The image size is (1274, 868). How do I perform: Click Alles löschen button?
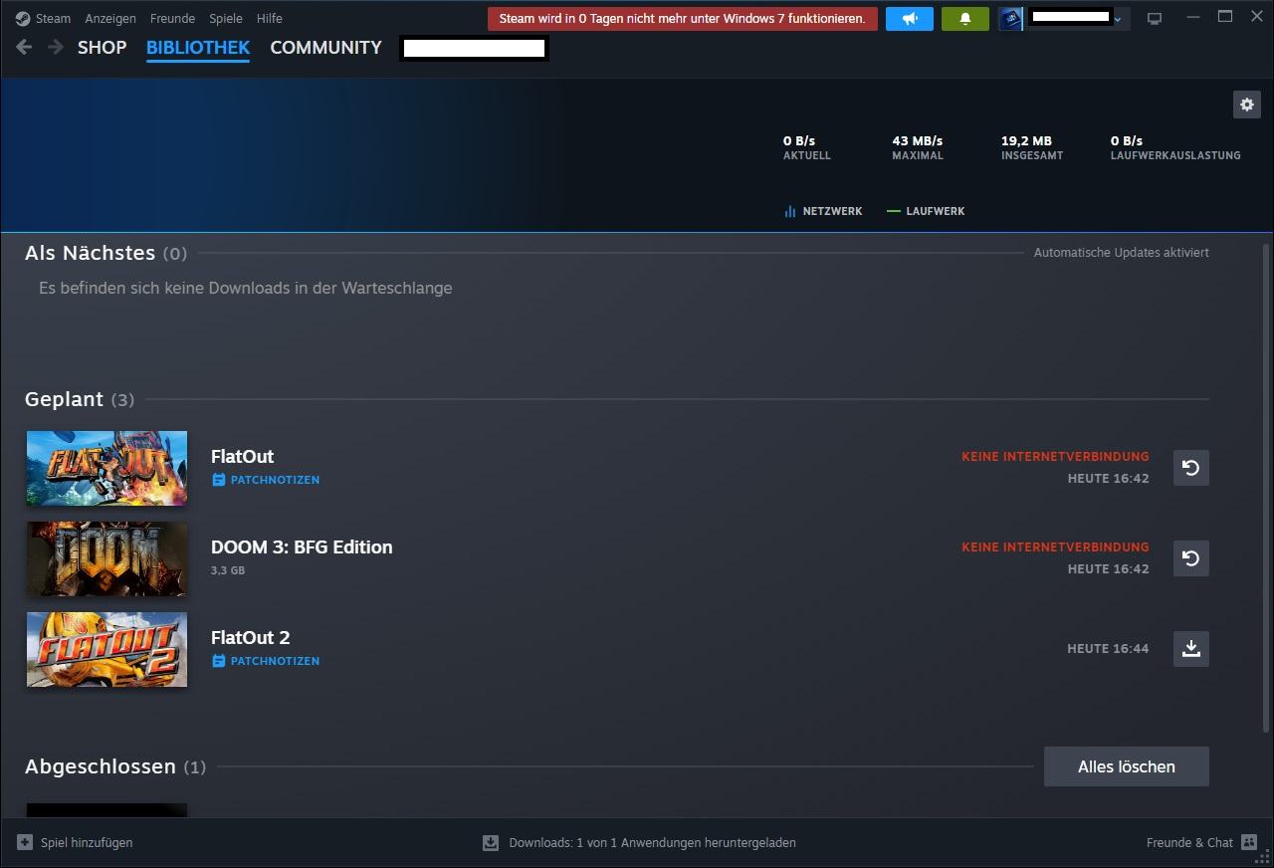tap(1127, 766)
